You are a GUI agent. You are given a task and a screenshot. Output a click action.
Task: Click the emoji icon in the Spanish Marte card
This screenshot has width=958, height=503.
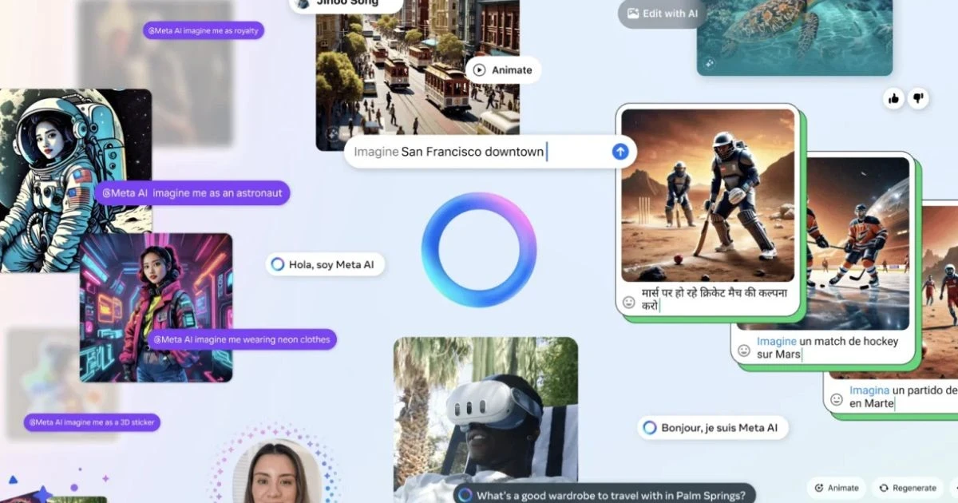837,399
